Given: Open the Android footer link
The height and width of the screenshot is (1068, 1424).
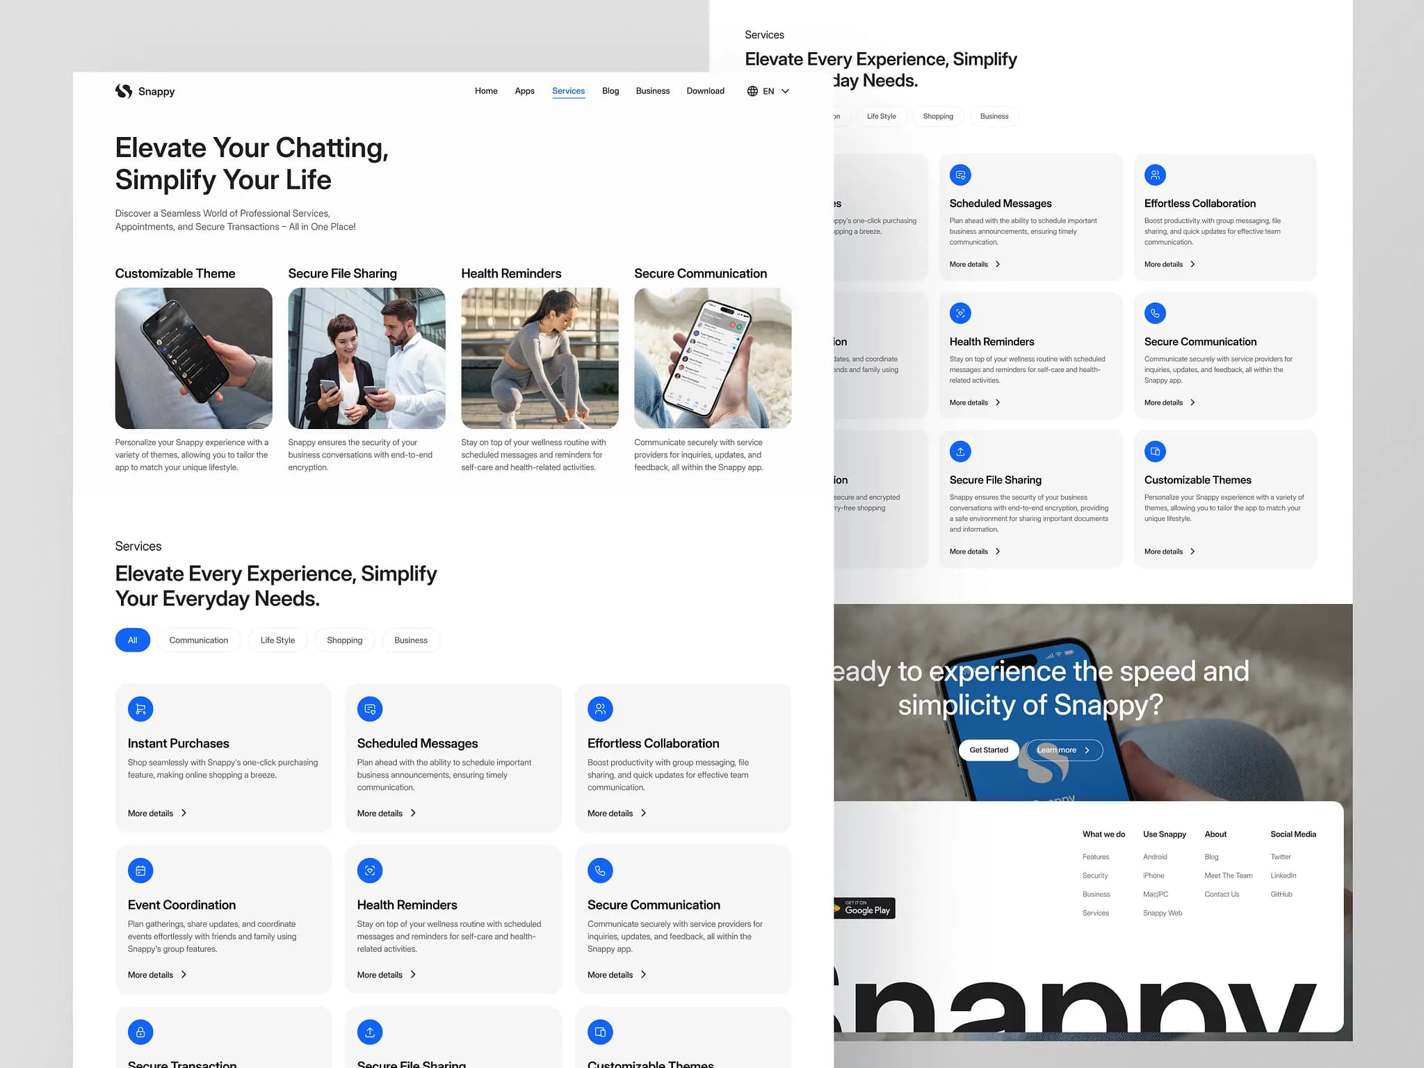Looking at the screenshot, I should (x=1155, y=857).
